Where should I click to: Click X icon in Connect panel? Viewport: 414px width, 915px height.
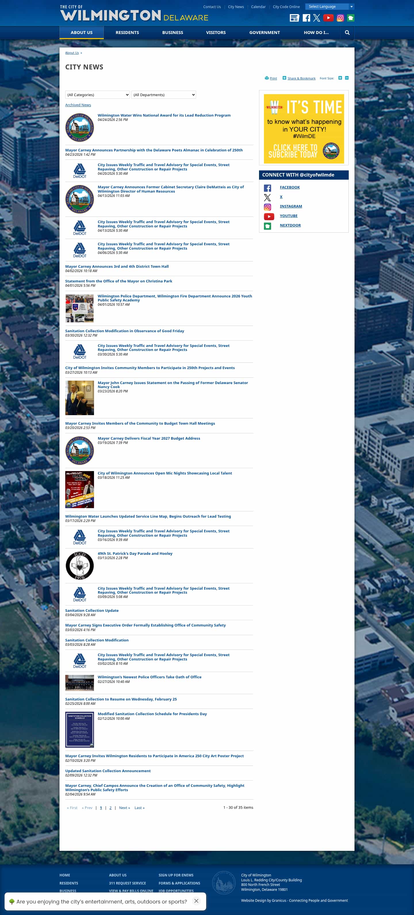point(267,198)
